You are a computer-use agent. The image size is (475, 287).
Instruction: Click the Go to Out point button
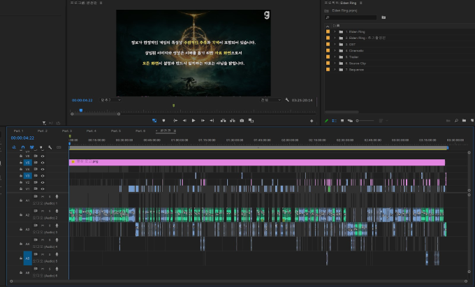point(212,121)
